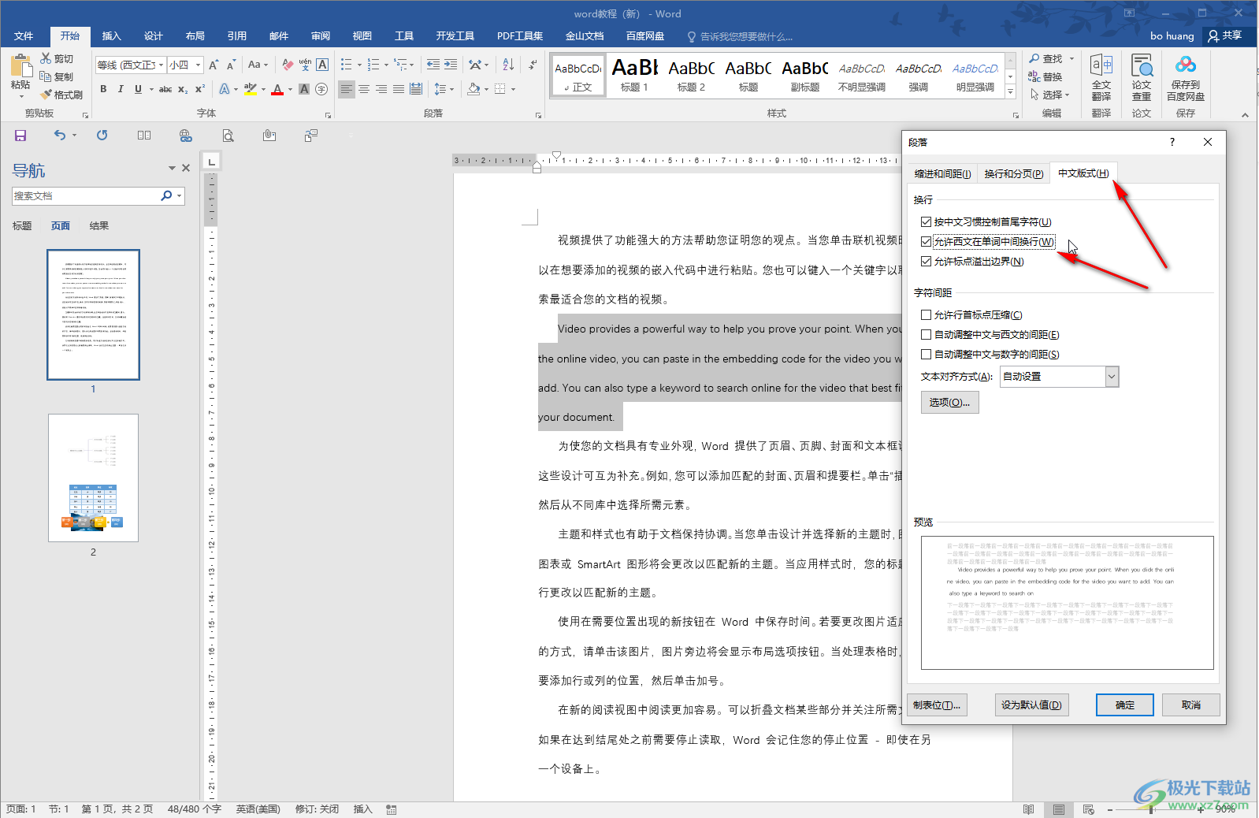1259x818 pixels.
Task: Open the Design ribbon tab
Action: [154, 36]
